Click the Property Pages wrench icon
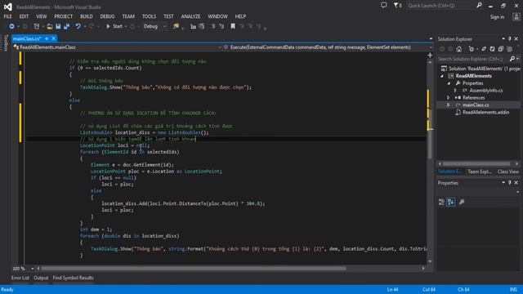This screenshot has height=294, width=523. (462, 202)
